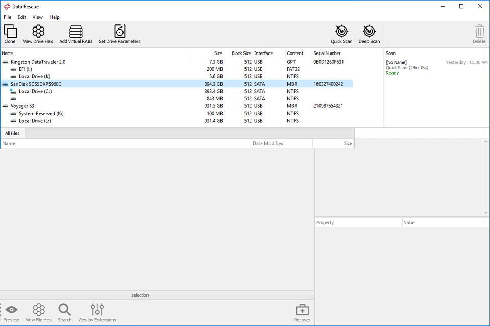Viewport: 490px width, 326px height.
Task: Sort by Interface column header
Action: point(269,53)
